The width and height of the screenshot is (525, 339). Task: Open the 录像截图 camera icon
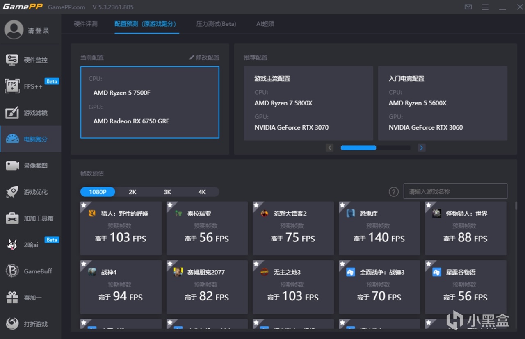click(x=12, y=166)
